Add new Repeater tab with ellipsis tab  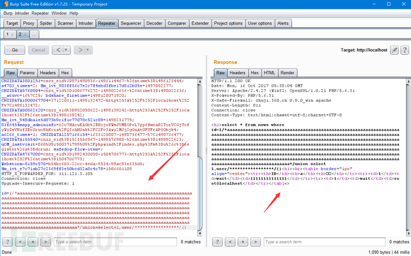point(34,34)
